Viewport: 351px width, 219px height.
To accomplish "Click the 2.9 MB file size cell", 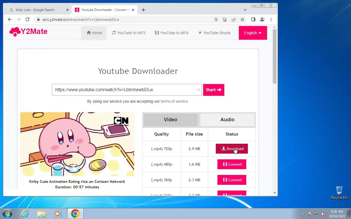I will 194,149.
